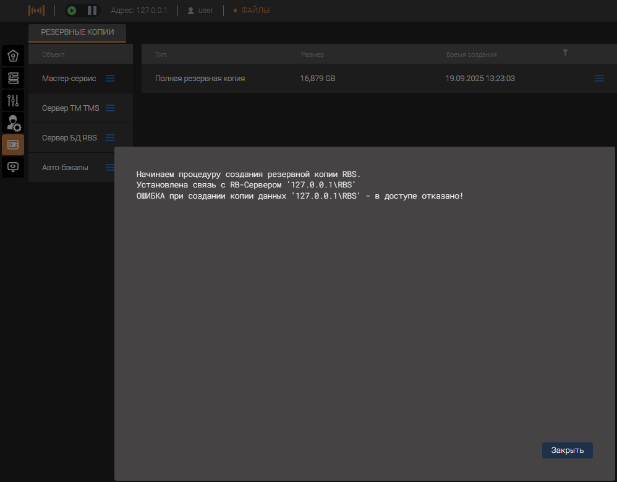Click the Закрыть button in the dialog
Screen dimensions: 617x482
[567, 450]
